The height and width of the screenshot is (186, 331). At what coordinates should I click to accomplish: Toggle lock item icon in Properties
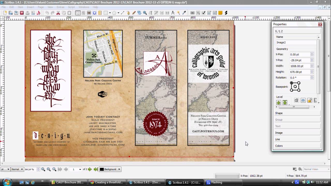(x=310, y=100)
